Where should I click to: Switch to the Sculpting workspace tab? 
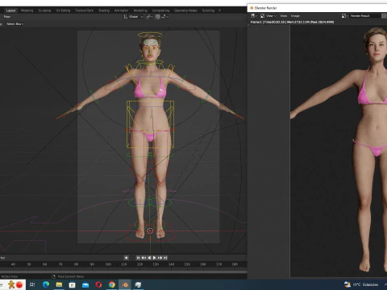click(x=44, y=10)
